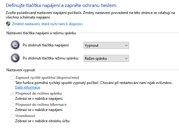179x134 pixels.
Task: Open the 'Další informace' link
Action: pos(28,87)
